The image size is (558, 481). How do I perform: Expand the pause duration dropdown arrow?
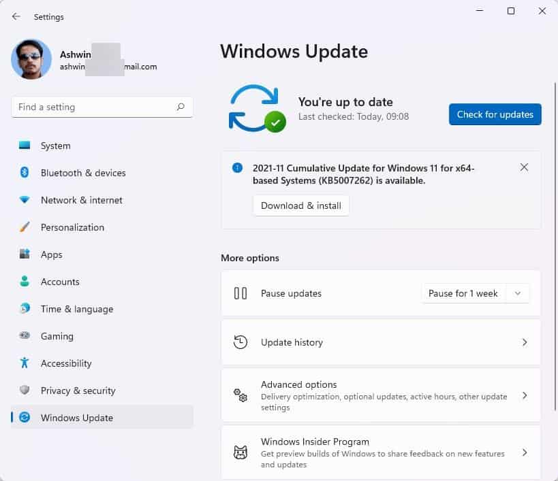(518, 293)
